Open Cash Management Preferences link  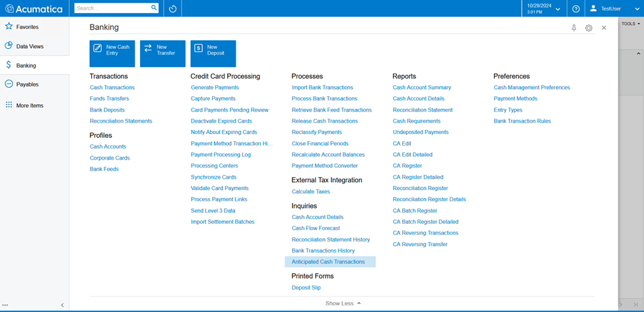pos(532,87)
